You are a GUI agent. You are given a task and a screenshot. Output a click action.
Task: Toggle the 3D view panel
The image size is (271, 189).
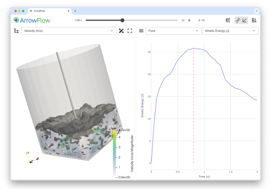coord(238,20)
